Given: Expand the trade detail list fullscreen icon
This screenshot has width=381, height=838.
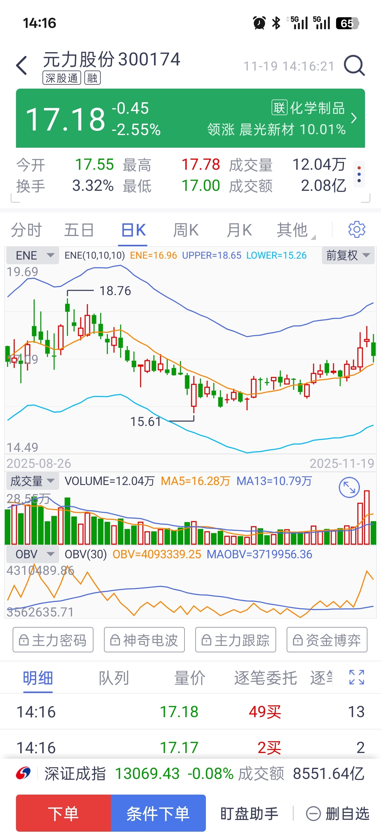Looking at the screenshot, I should (x=357, y=677).
